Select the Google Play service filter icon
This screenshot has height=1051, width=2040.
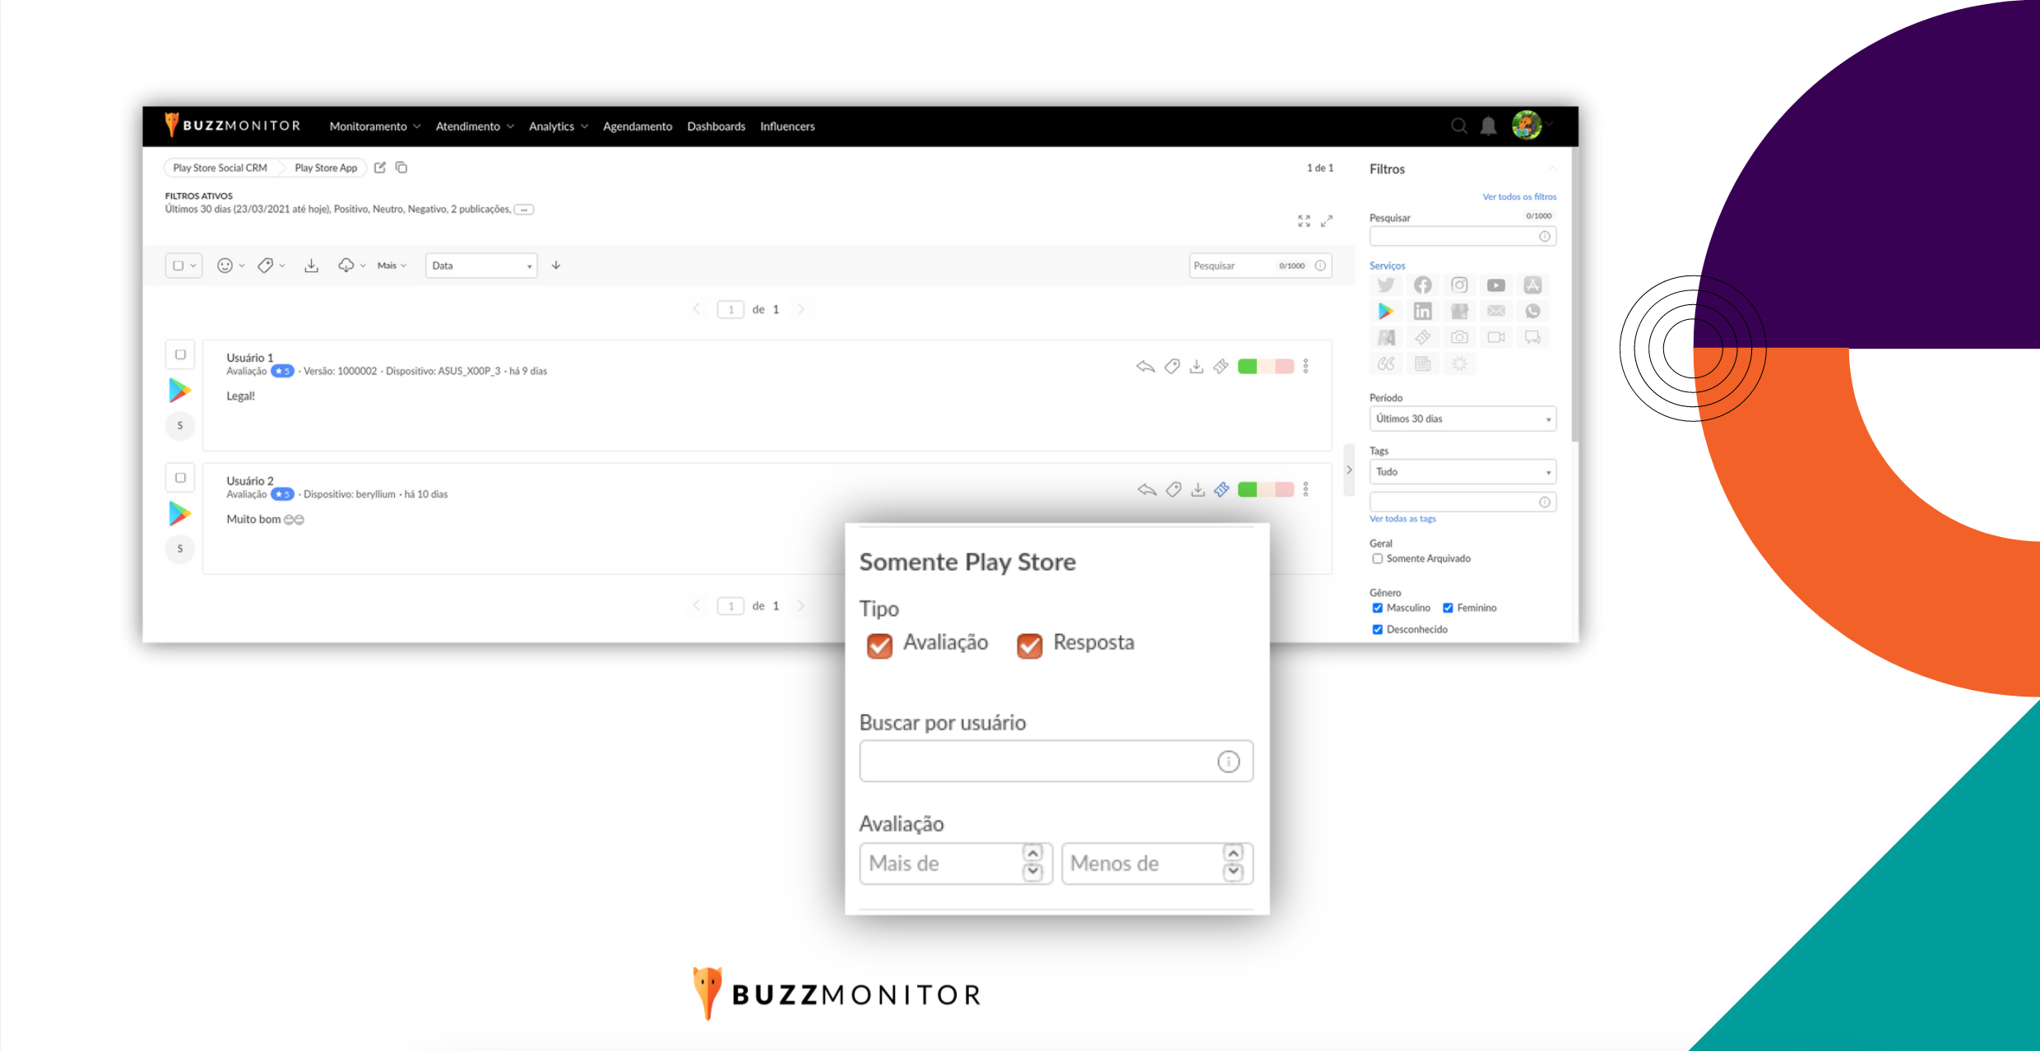[1386, 311]
